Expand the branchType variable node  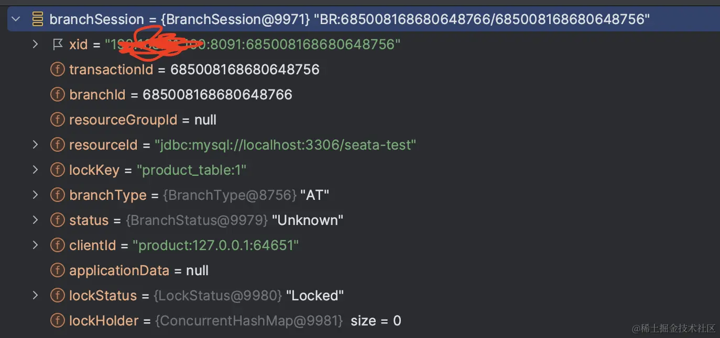click(35, 195)
